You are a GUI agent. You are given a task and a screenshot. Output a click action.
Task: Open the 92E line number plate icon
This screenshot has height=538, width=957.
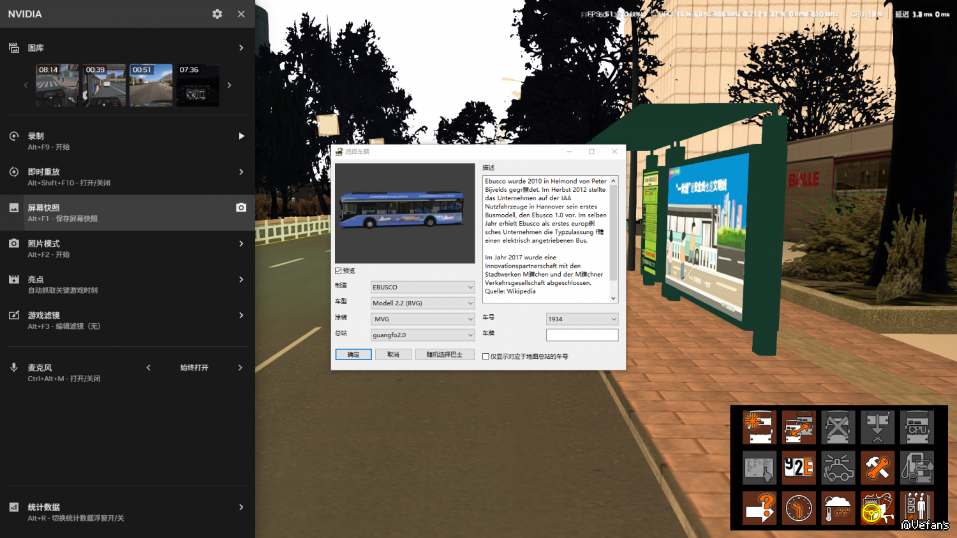coord(798,468)
